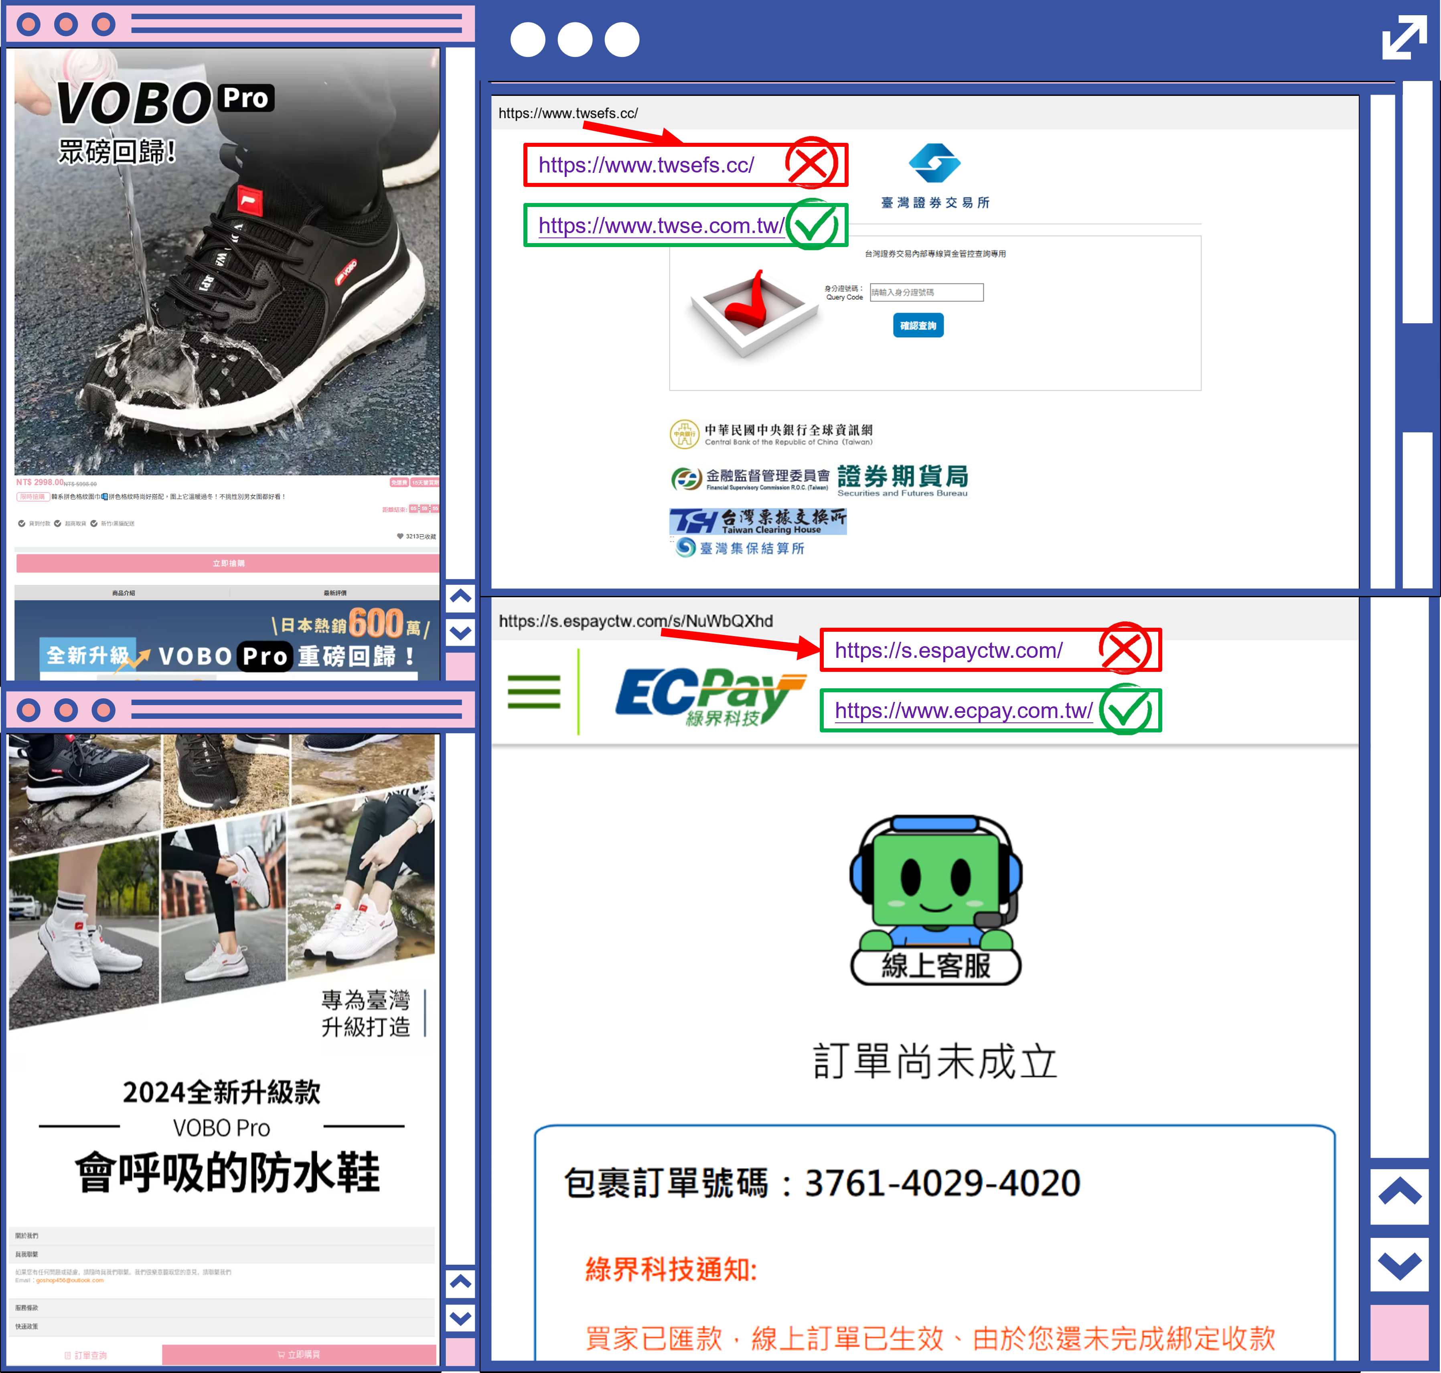Click the scrollbar track beside the ECPay page
This screenshot has width=1441, height=1373.
1399,878
